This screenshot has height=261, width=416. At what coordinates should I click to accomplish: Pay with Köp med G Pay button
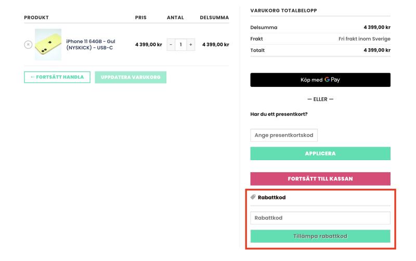pyautogui.click(x=320, y=80)
